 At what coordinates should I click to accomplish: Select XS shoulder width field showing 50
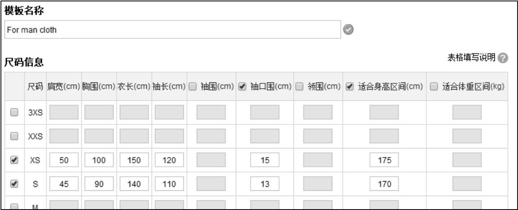coord(64,160)
